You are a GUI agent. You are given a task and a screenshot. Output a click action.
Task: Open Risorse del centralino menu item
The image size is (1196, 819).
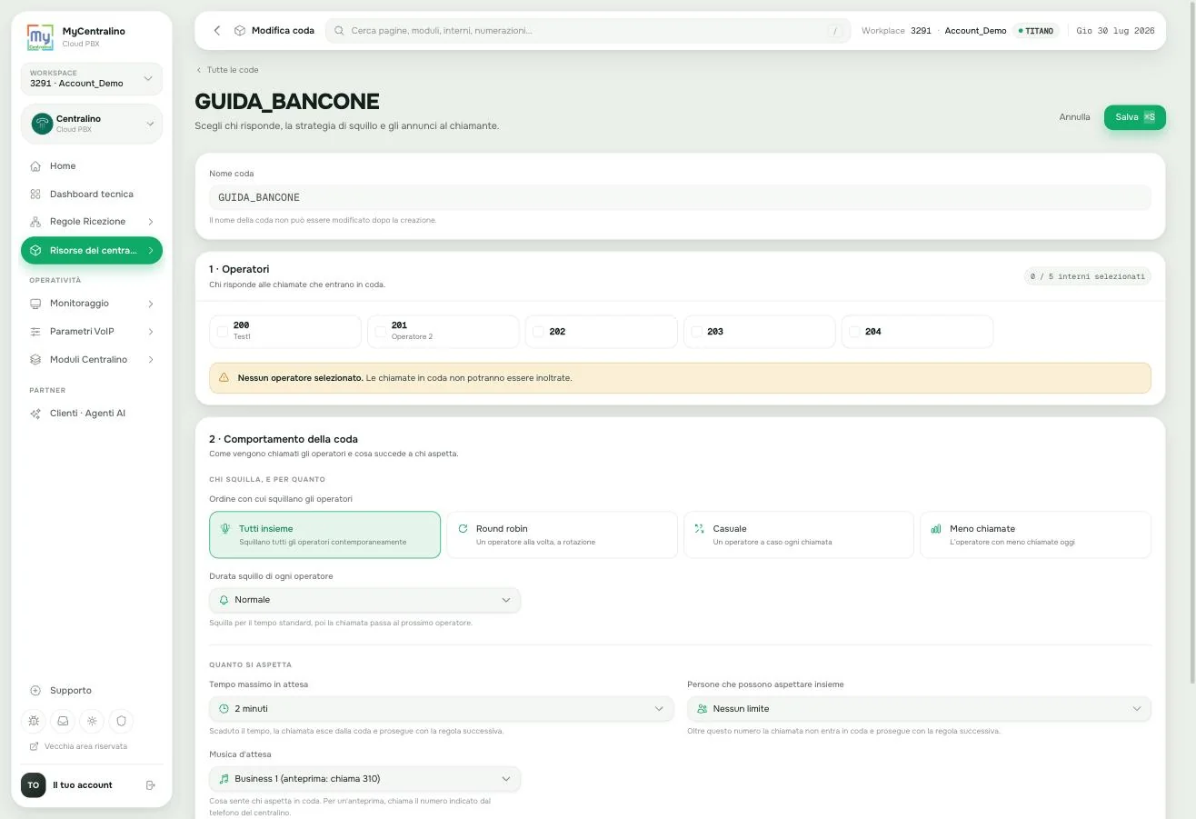click(92, 250)
